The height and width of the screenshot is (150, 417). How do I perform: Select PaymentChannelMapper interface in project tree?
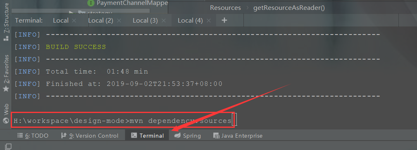[x=128, y=3]
